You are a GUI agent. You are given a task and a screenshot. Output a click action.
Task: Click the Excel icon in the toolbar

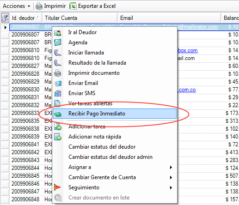73,6
